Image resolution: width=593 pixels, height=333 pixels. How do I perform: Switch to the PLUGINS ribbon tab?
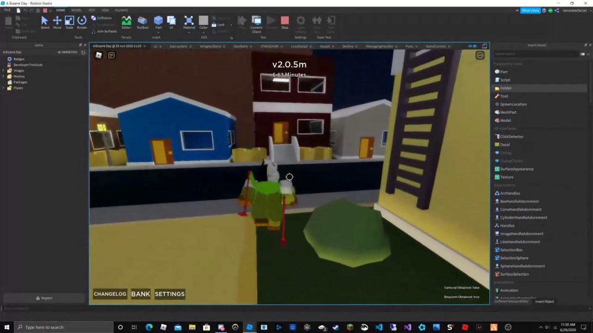point(121,10)
